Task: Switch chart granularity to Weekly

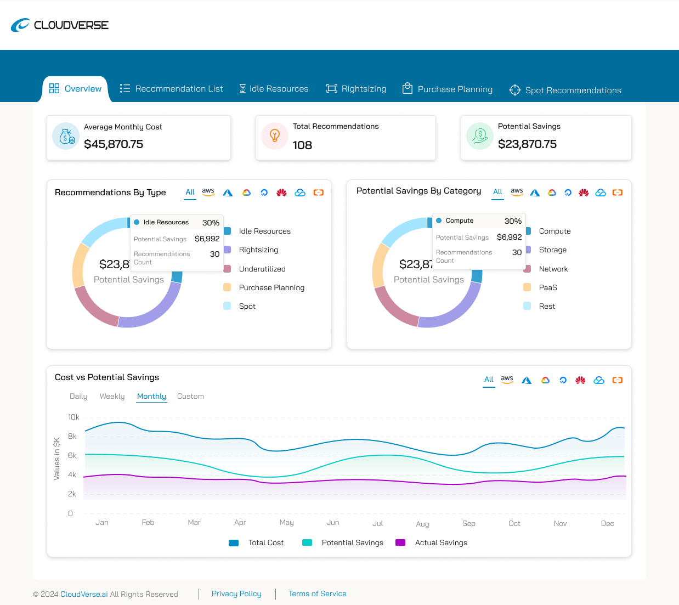Action: click(112, 396)
